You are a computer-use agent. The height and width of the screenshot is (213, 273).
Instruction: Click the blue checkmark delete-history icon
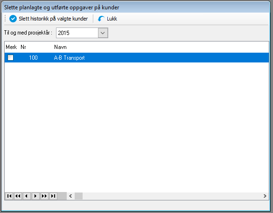click(x=13, y=19)
